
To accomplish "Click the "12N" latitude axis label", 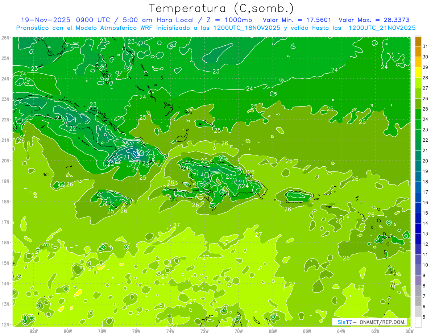I will [5, 324].
